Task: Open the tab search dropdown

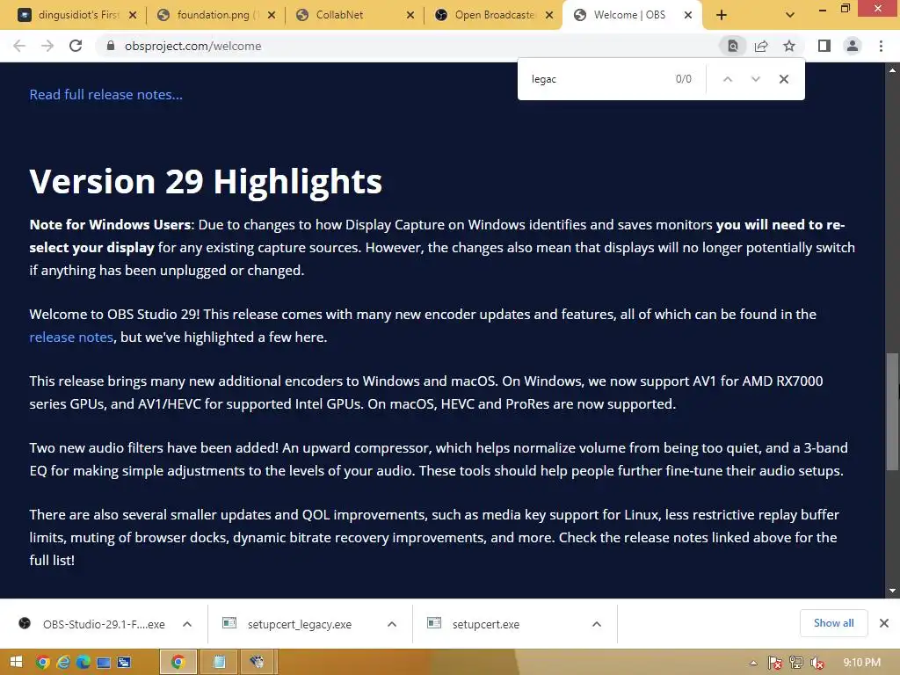Action: click(x=790, y=15)
